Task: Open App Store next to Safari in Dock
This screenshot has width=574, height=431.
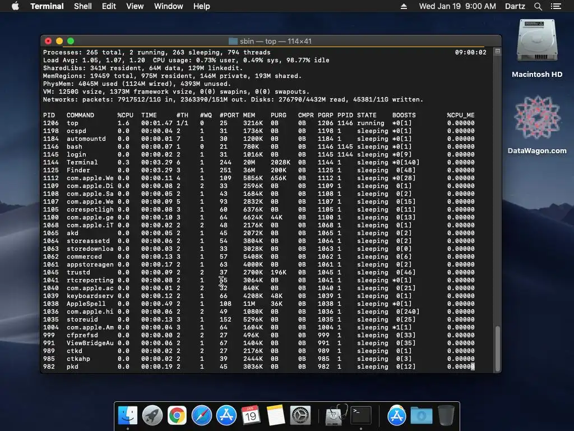Action: pos(226,415)
